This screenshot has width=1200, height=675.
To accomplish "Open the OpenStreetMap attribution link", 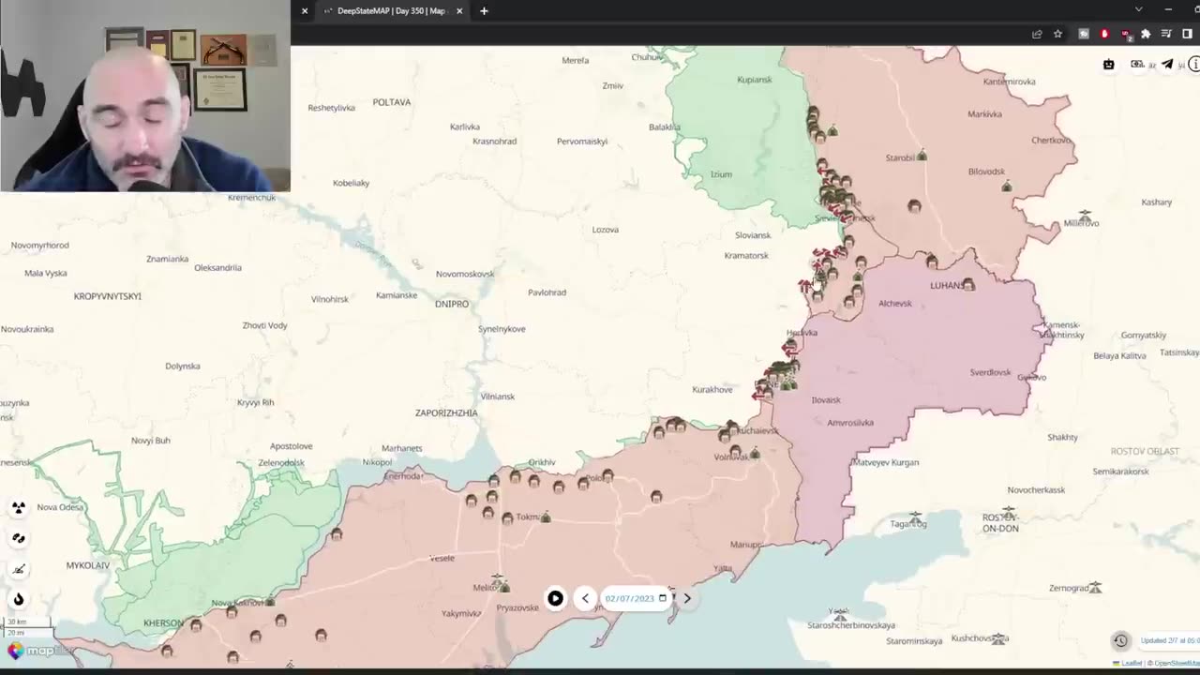I will [x=1177, y=663].
